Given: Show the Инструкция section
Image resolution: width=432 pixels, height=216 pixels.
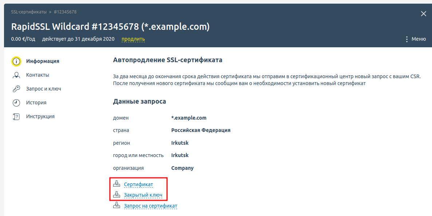Looking at the screenshot, I should (40, 117).
